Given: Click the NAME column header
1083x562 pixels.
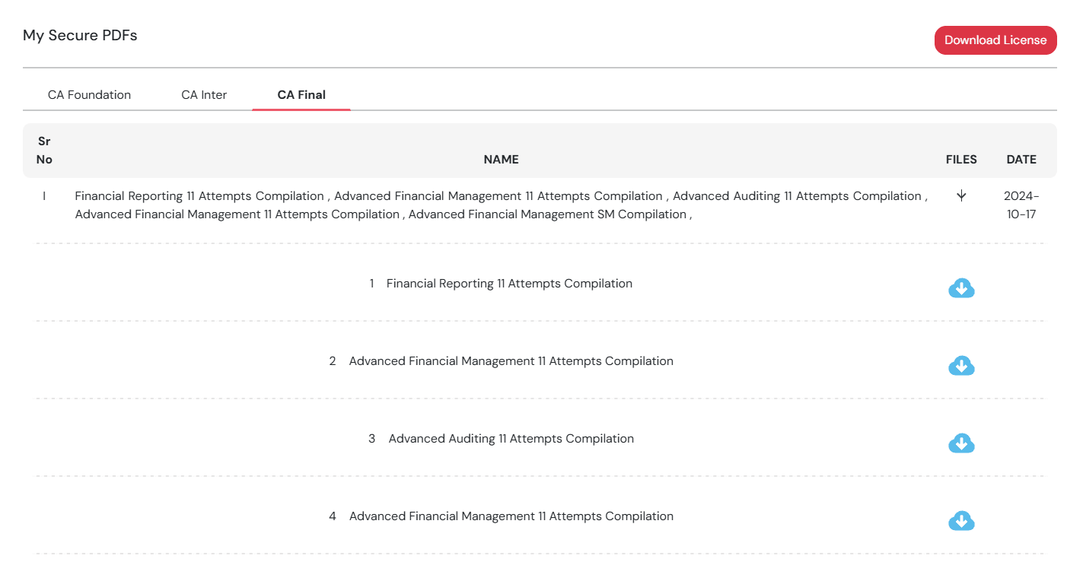Looking at the screenshot, I should point(501,160).
